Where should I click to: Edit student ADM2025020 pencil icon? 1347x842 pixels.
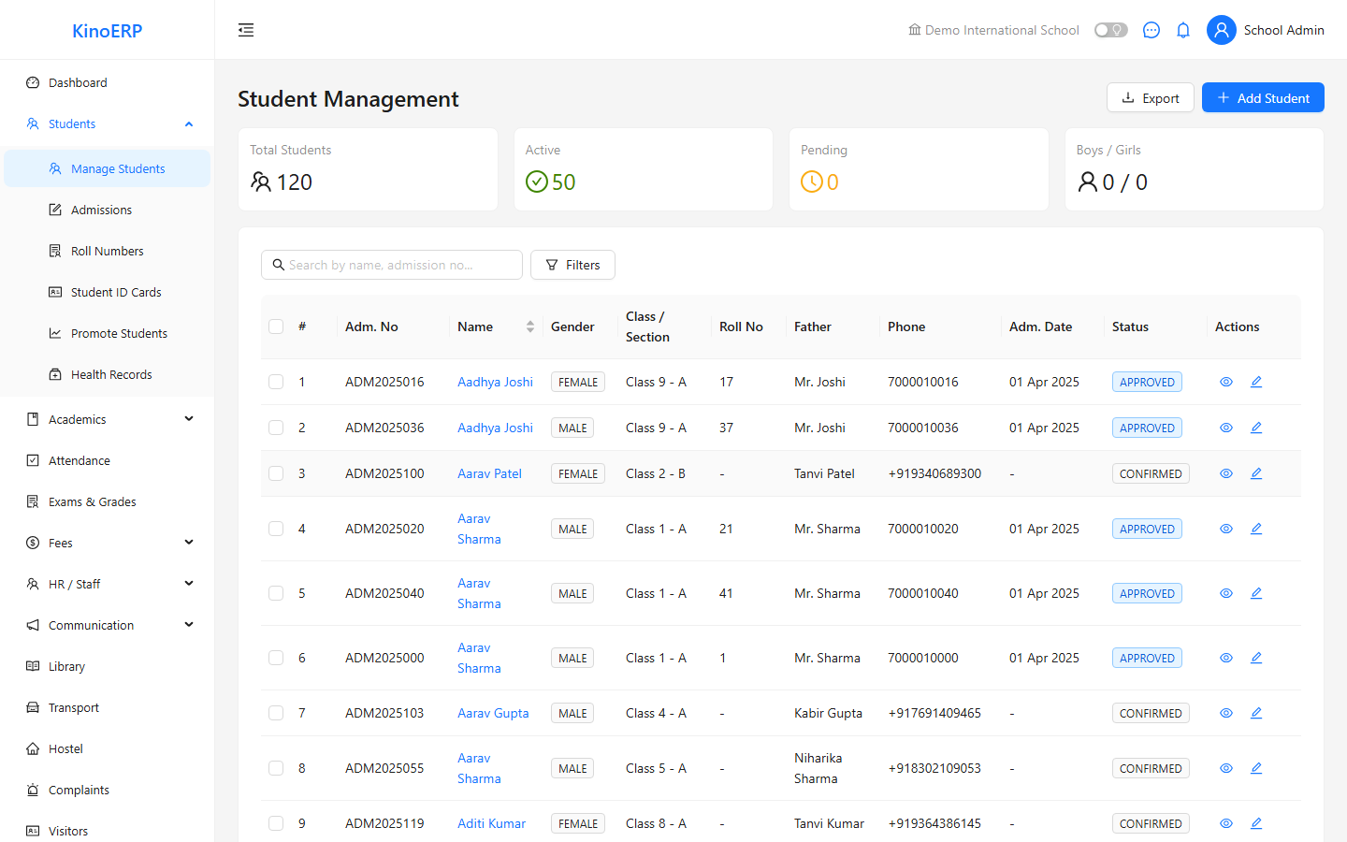click(1256, 529)
